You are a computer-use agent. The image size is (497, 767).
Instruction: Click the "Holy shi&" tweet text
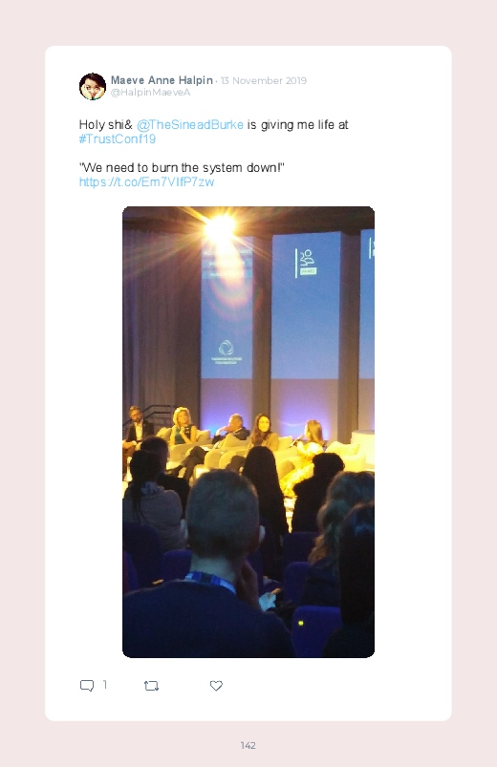(106, 125)
